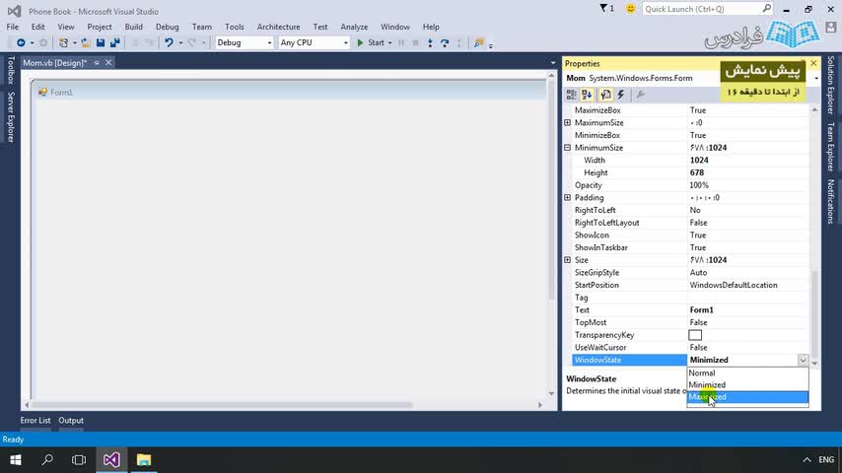Open the Solution Explorer side tab
Screen dimensions: 842x473
(831, 85)
